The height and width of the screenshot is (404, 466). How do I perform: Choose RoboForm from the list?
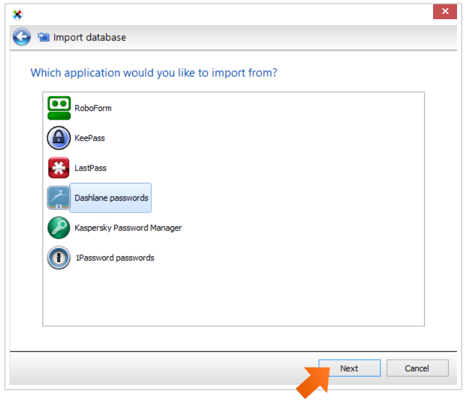[93, 108]
